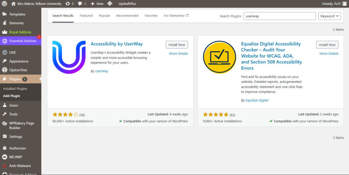349x175 pixels.
Task: Click the Plugins plug icon
Action: click(5, 79)
